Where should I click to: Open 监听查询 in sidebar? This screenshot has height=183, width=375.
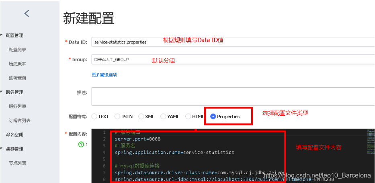point(17,78)
